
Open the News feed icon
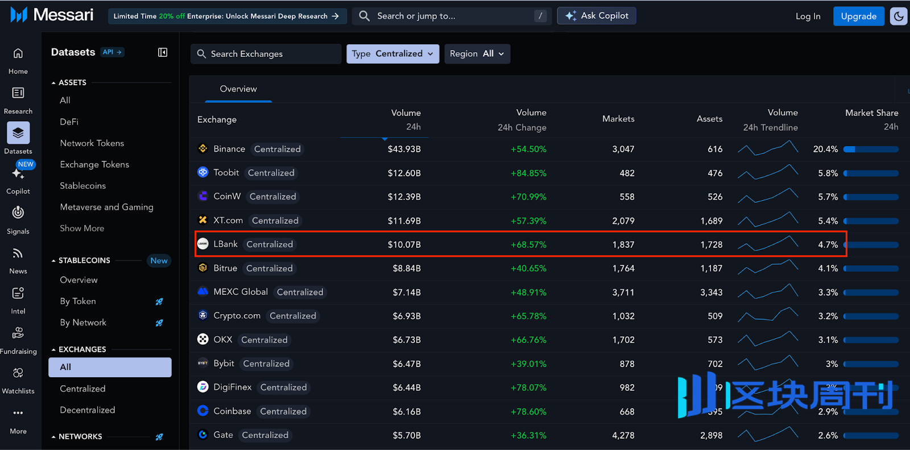[18, 253]
